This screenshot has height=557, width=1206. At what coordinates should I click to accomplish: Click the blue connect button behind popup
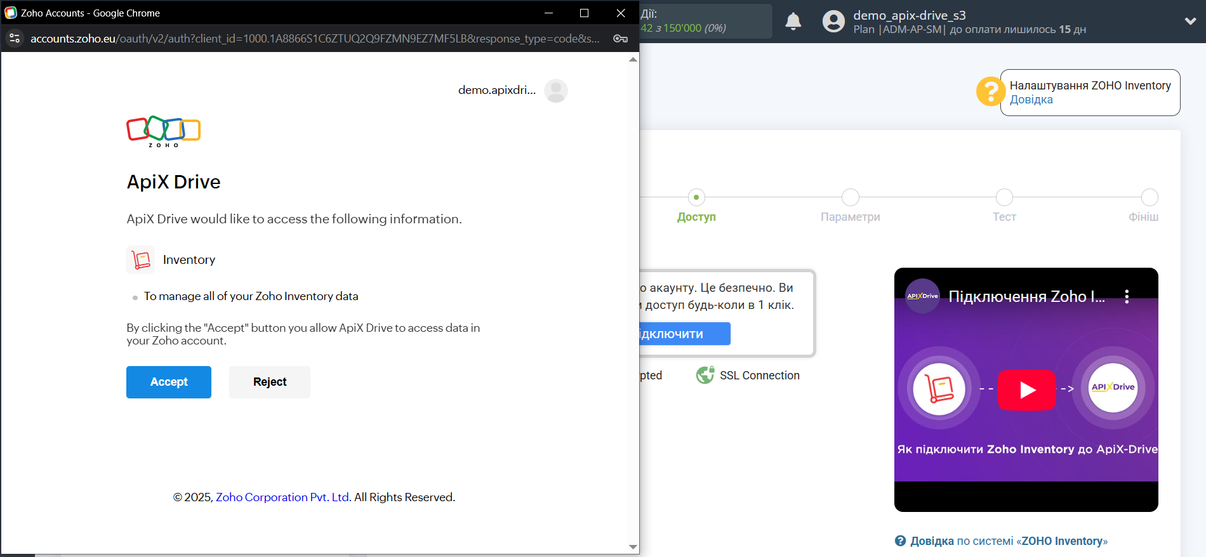pyautogui.click(x=686, y=334)
